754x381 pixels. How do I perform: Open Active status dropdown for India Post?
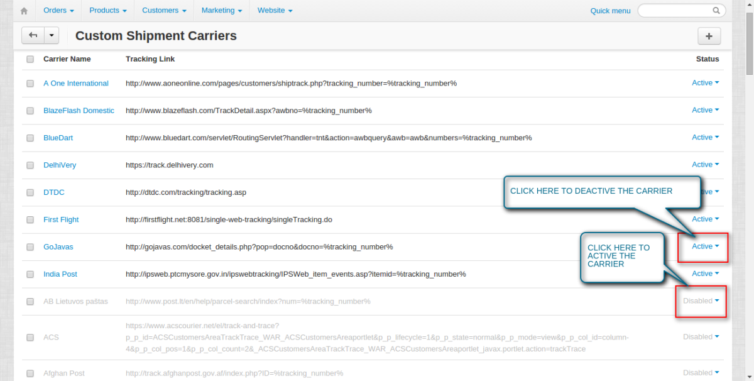pos(705,273)
